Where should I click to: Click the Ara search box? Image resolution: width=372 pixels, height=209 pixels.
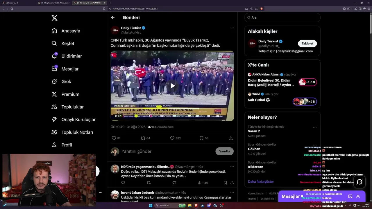click(282, 17)
